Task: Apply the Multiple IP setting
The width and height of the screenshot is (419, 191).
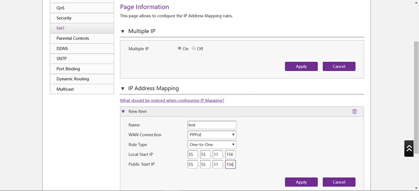Action: click(301, 66)
